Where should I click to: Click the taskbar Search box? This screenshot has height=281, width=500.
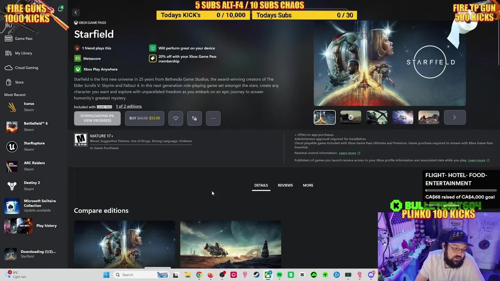click(x=141, y=275)
